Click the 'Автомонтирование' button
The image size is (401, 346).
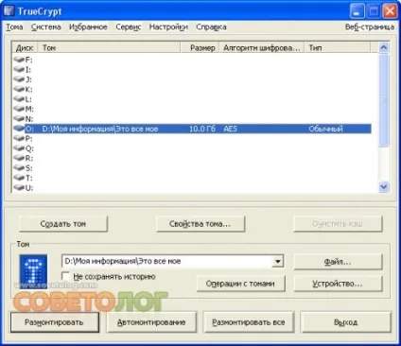151,322
